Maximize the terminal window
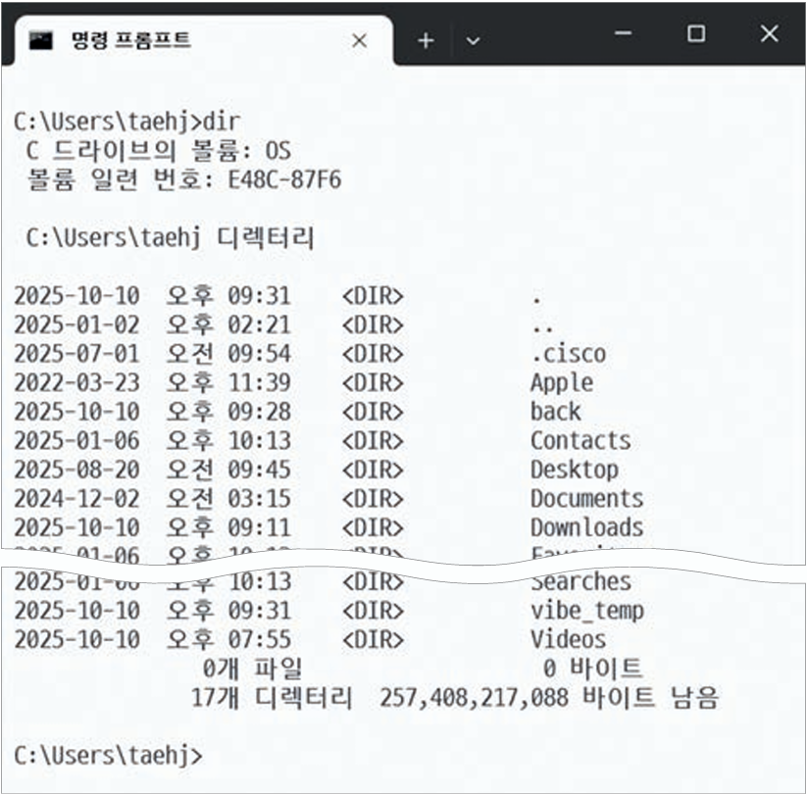The height and width of the screenshot is (794, 807). (696, 34)
